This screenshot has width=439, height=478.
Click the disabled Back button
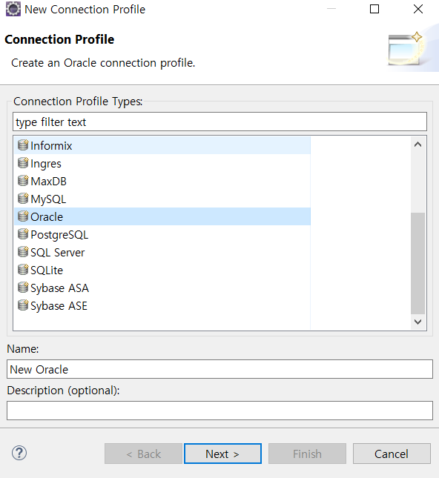point(143,454)
